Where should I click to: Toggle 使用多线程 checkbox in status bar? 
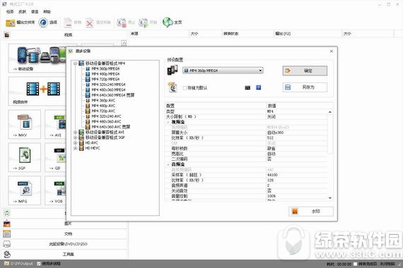tap(39, 264)
